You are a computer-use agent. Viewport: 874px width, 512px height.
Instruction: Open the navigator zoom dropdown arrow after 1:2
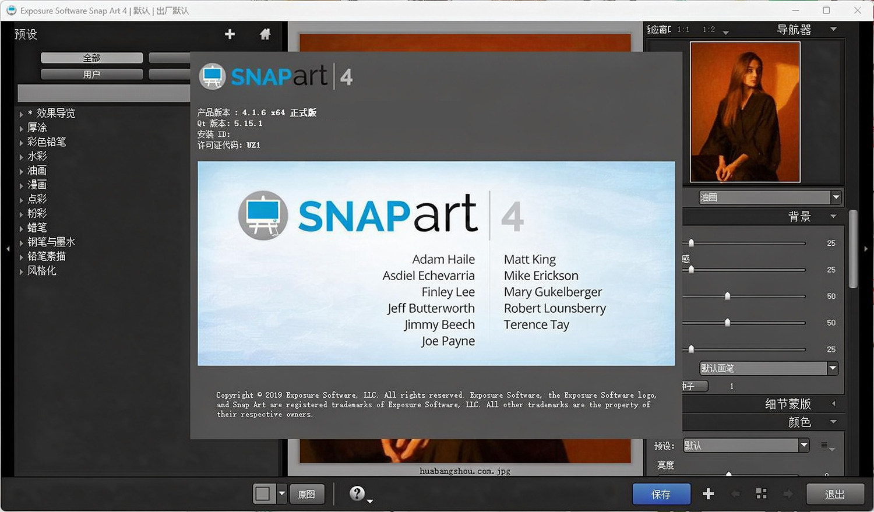[x=726, y=33]
